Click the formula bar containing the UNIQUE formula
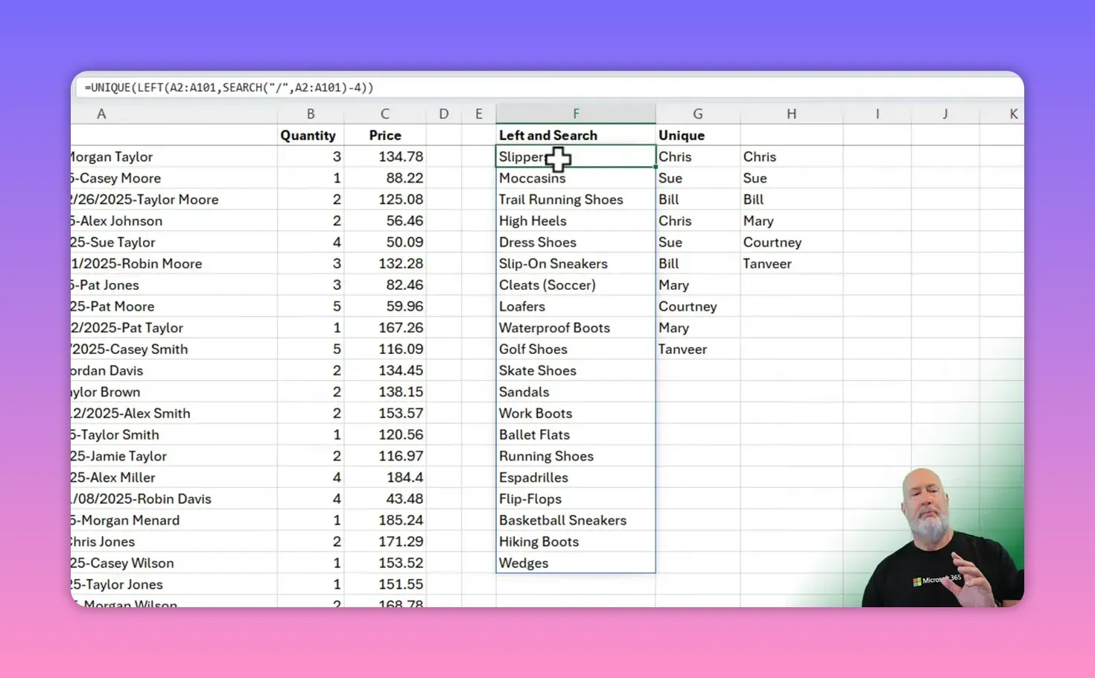The width and height of the screenshot is (1095, 678). coord(298,87)
